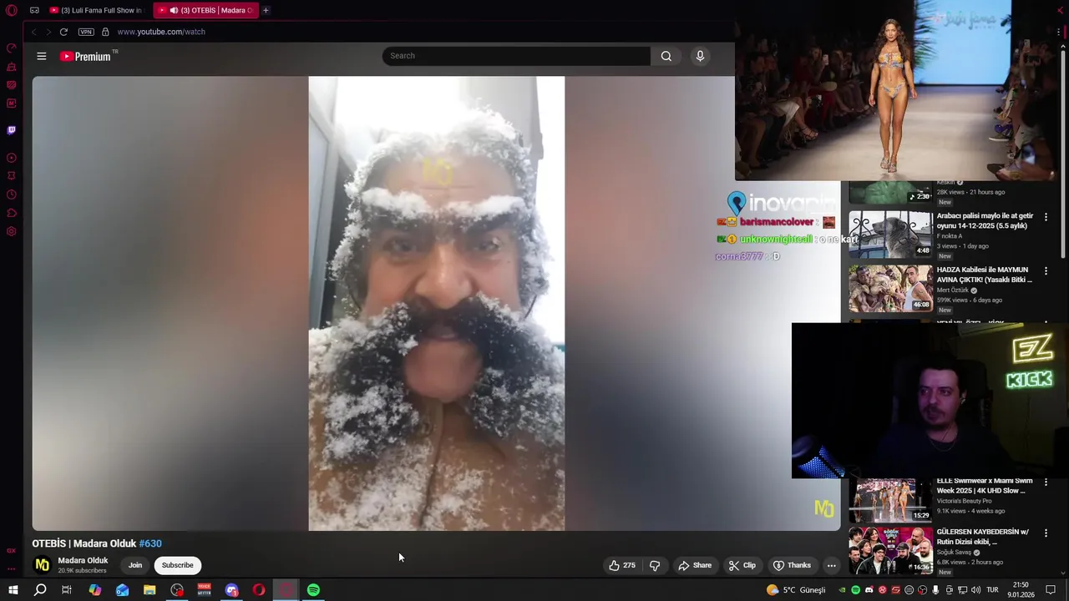Open options for Arabacı palisi video

point(1046,217)
